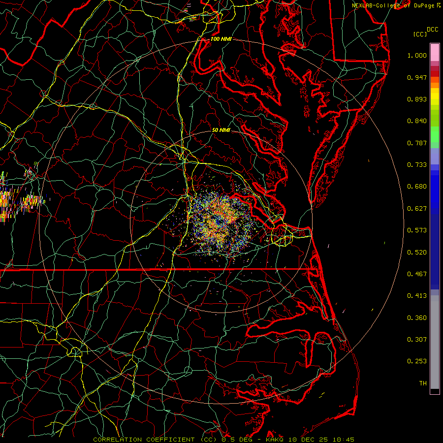Click the TH label on the scale
This screenshot has width=443, height=443.
pyautogui.click(x=423, y=383)
